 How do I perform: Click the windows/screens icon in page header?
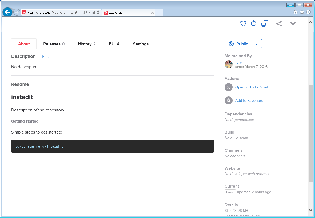265,23
